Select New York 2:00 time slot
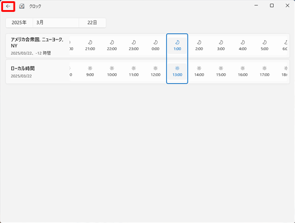Viewport: 295px width, 223px height. point(199,45)
